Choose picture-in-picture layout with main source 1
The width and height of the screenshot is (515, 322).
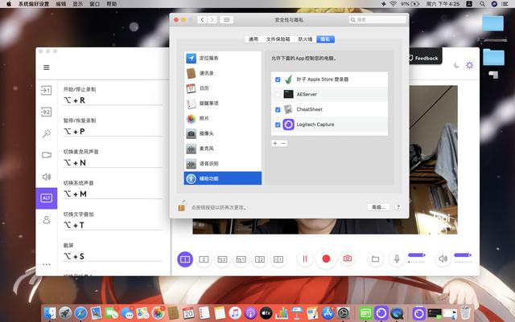coord(241,259)
